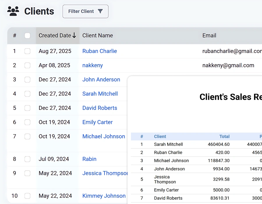Click Sarah Mitchell client name link
The width and height of the screenshot is (262, 204).
click(x=100, y=94)
